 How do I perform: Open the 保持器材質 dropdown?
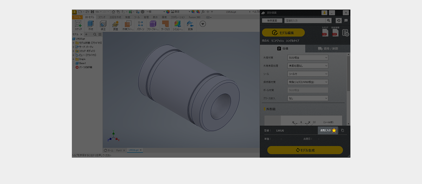point(308,82)
